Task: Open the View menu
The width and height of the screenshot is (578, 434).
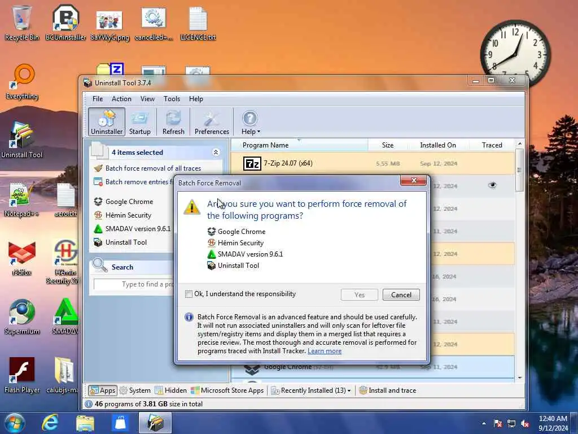Action: pyautogui.click(x=147, y=99)
